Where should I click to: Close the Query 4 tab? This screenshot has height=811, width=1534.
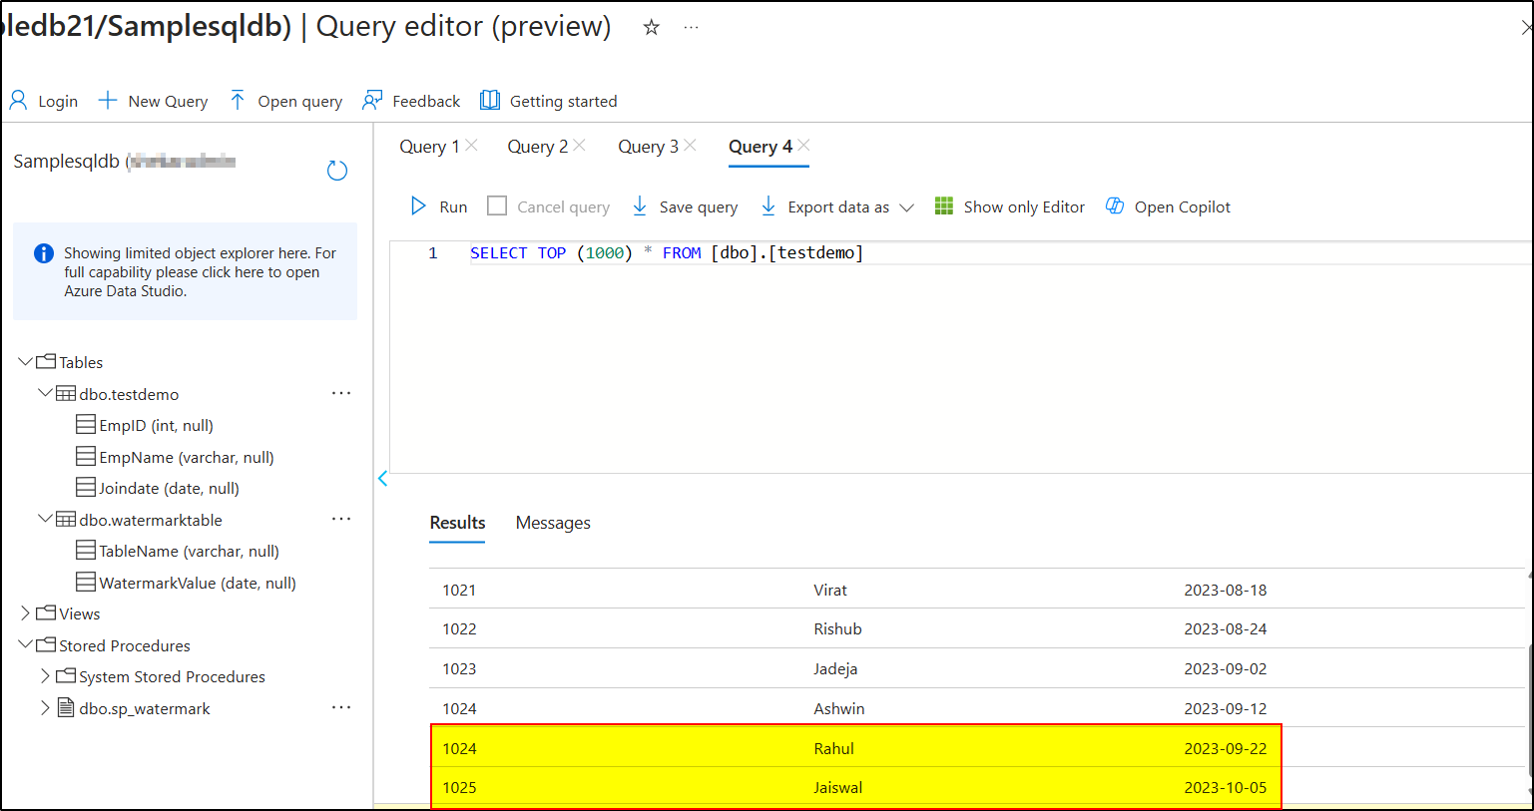(804, 146)
